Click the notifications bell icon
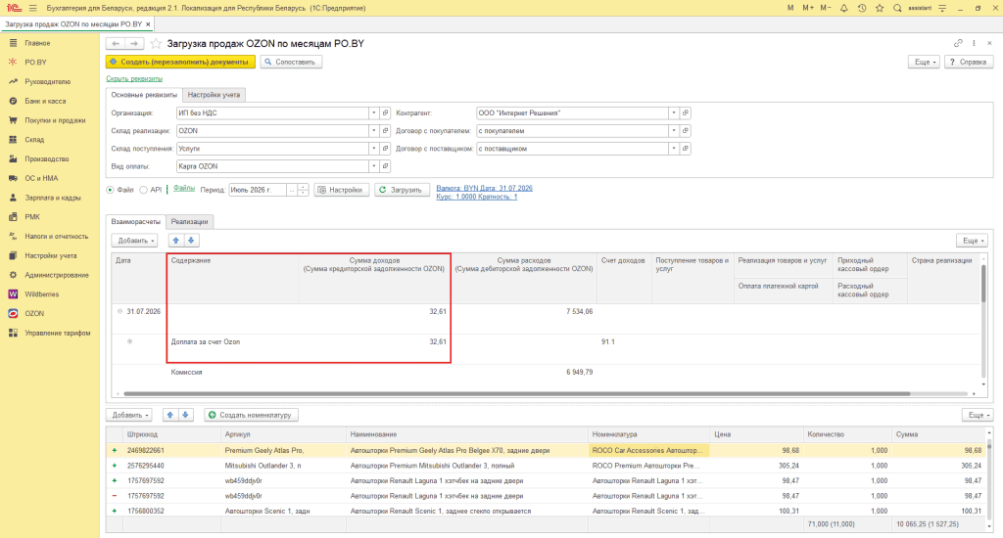This screenshot has width=1003, height=538. coord(843,8)
